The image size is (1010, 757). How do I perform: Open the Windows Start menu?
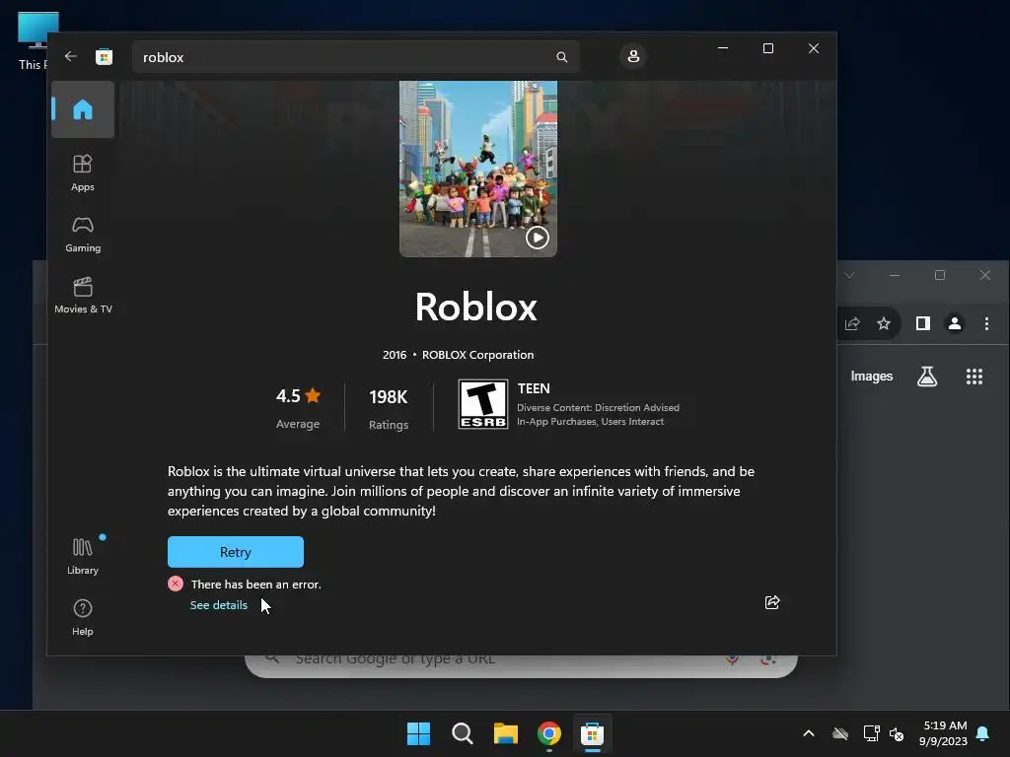coord(418,733)
